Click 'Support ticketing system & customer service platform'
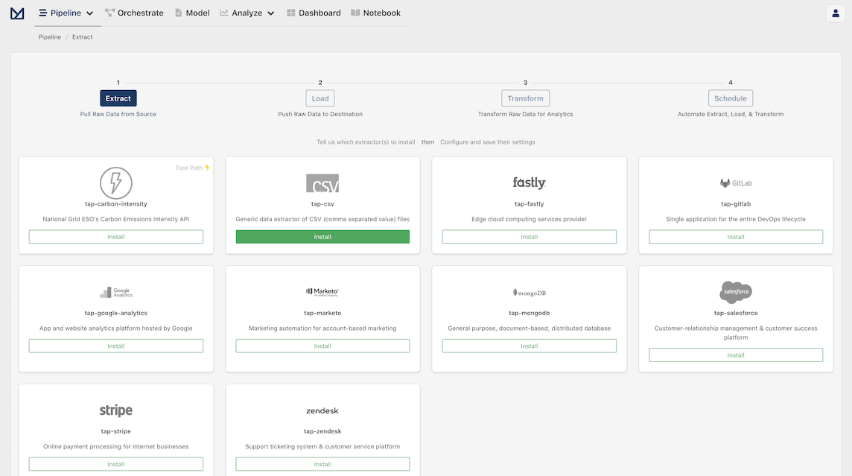Viewport: 852px width, 476px height. pyautogui.click(x=322, y=447)
